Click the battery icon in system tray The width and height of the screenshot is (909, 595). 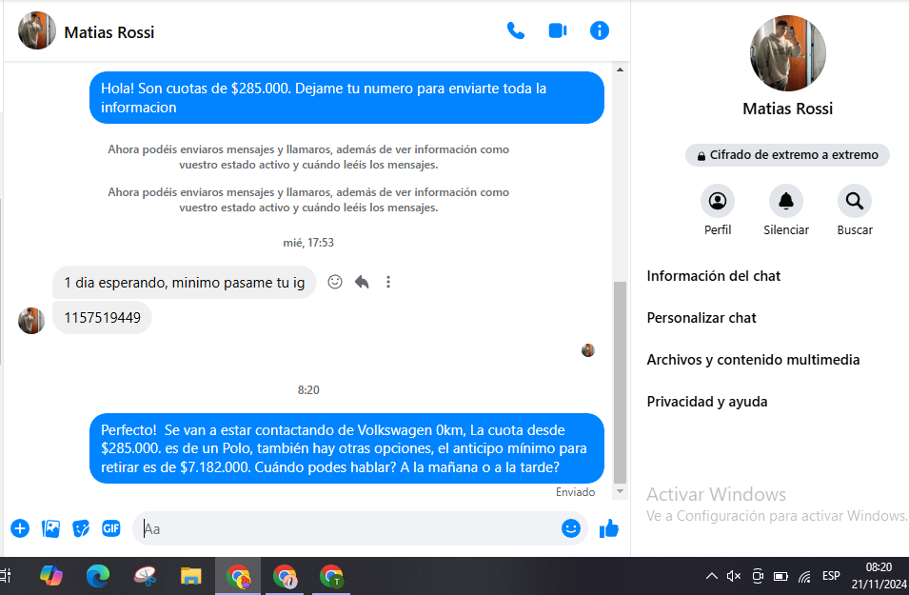point(781,576)
